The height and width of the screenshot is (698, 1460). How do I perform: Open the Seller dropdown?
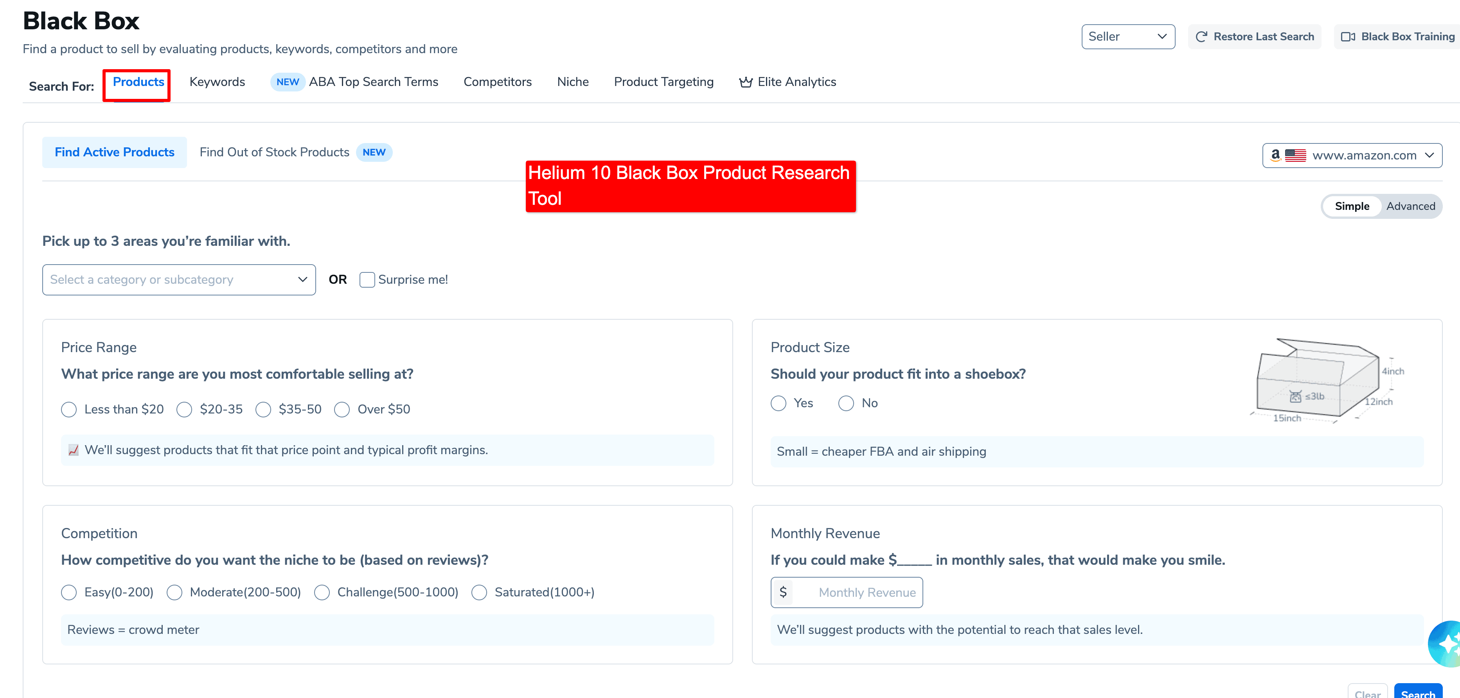1127,37
